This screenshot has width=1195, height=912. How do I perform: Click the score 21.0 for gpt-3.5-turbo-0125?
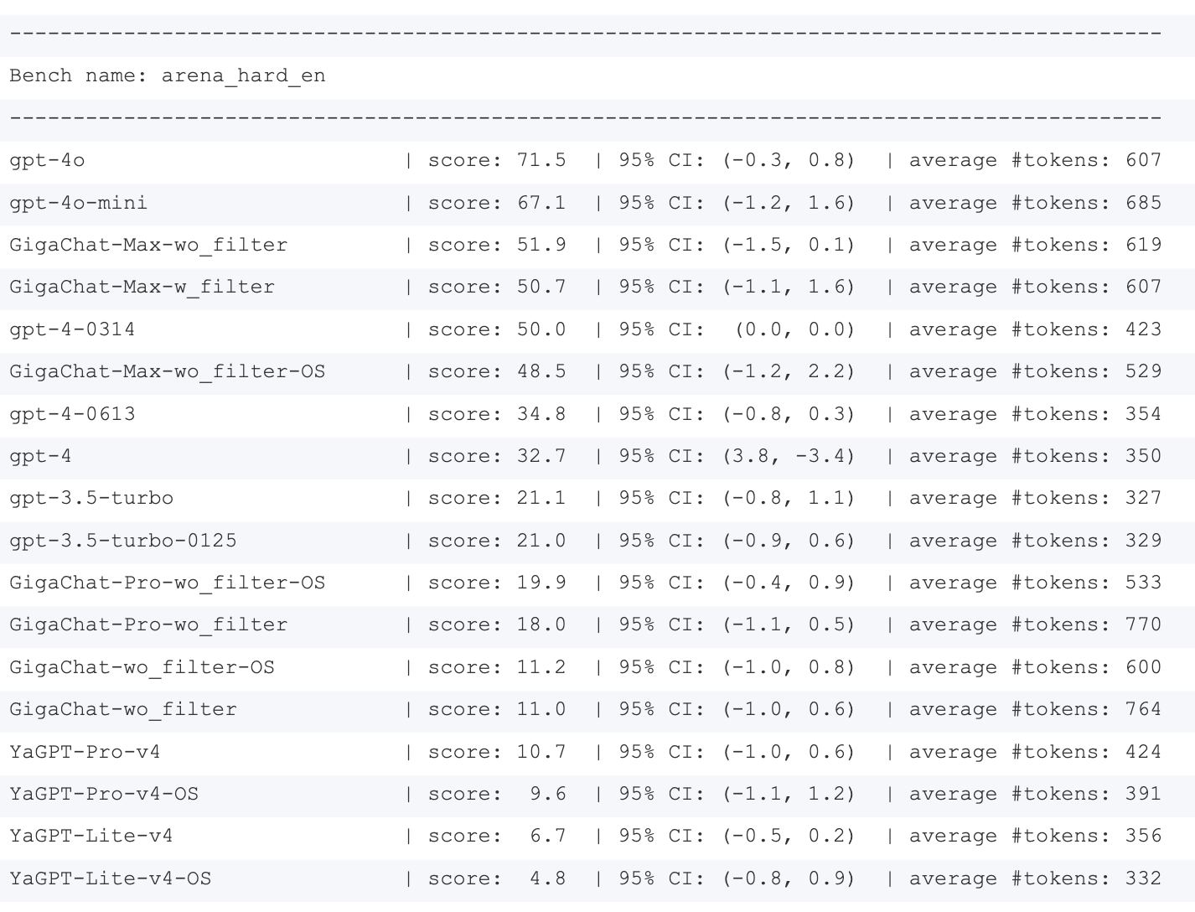click(541, 541)
